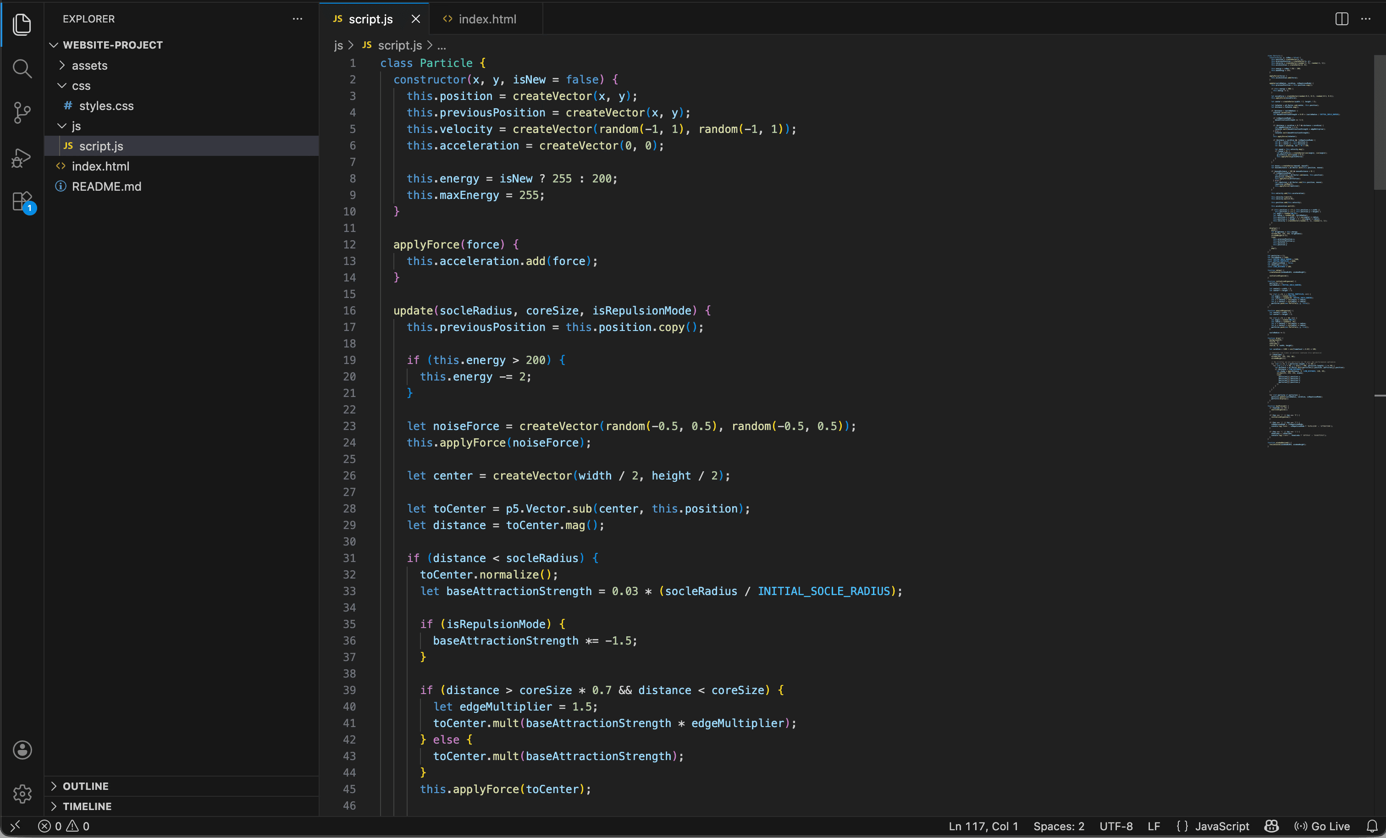Open the Extensions view with badge
Screen dimensions: 1386x838
[x=22, y=202]
